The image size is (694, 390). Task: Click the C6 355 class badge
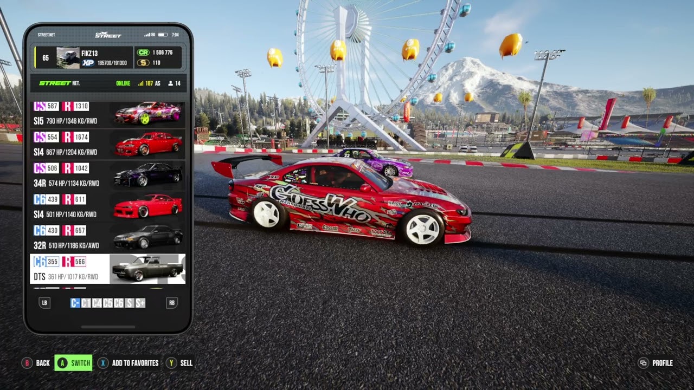pyautogui.click(x=46, y=262)
